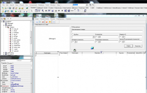This screenshot has width=147, height=93.
Task: Click the yellow star icon on form toolbar
Action: (50, 22)
